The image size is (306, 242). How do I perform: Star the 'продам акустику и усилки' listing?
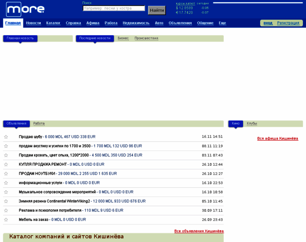pyautogui.click(x=6, y=146)
